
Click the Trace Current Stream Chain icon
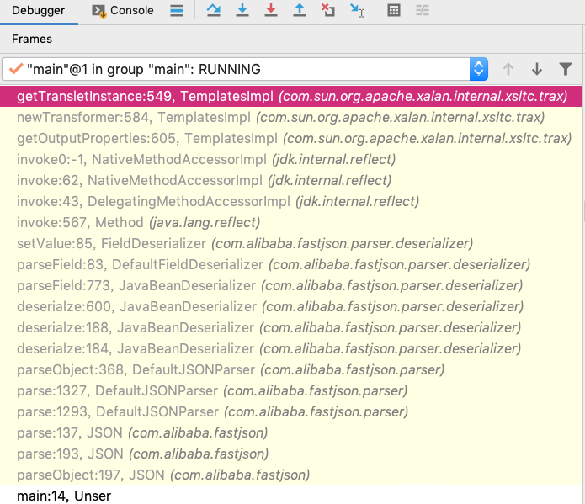coord(422,11)
